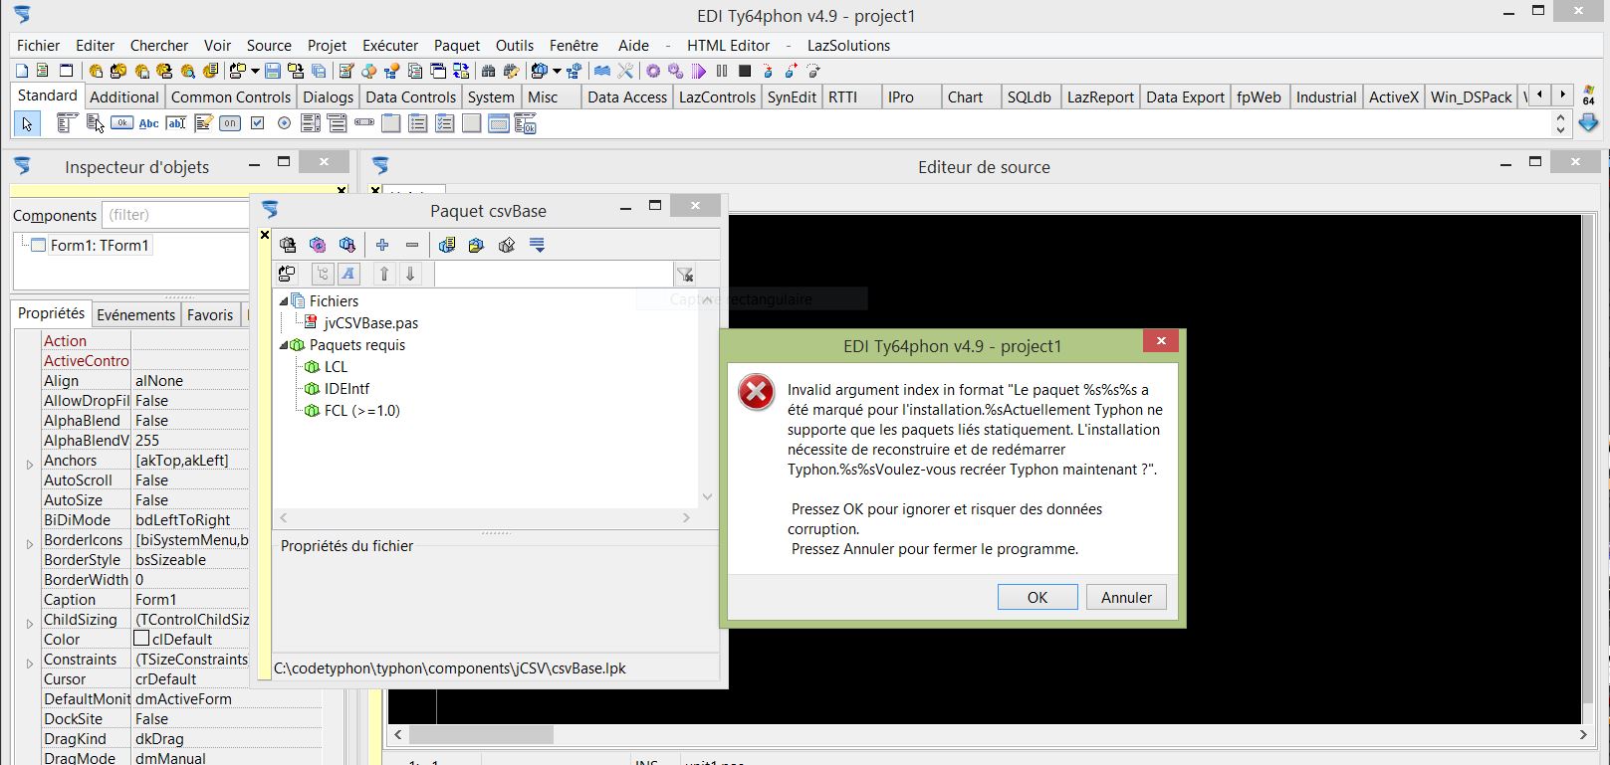The width and height of the screenshot is (1610, 765).
Task: Collapse the Paquets requis tree node
Action: [284, 345]
